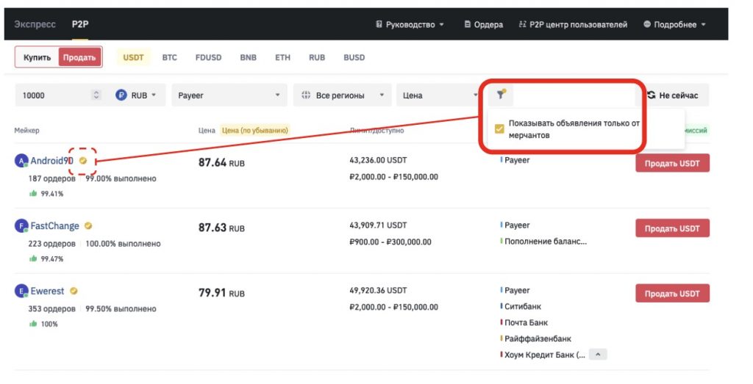The height and width of the screenshot is (384, 753).
Task: Open the Все регионы dropdown
Action: click(x=343, y=95)
